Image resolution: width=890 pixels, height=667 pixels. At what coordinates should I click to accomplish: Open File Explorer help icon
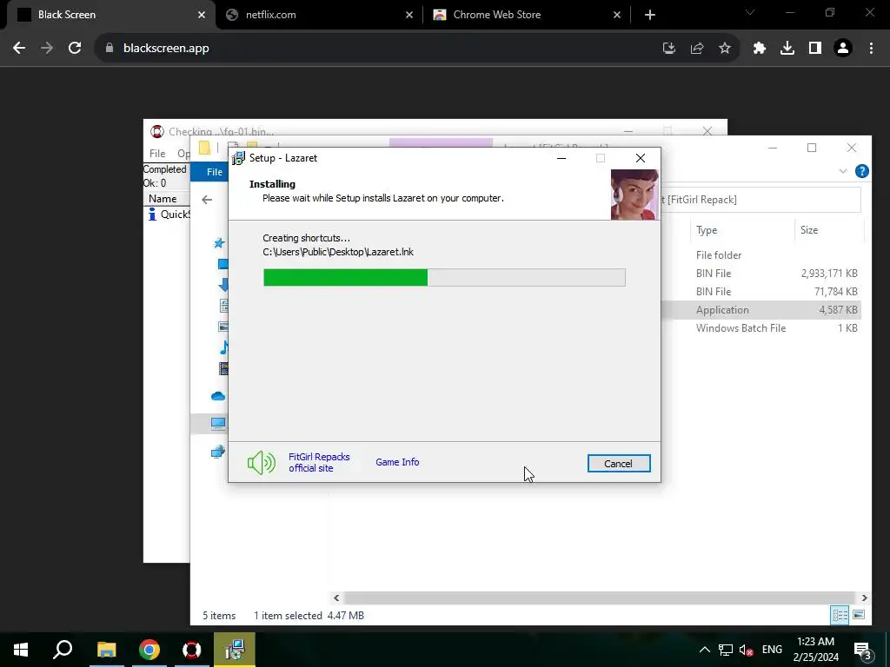pyautogui.click(x=861, y=171)
